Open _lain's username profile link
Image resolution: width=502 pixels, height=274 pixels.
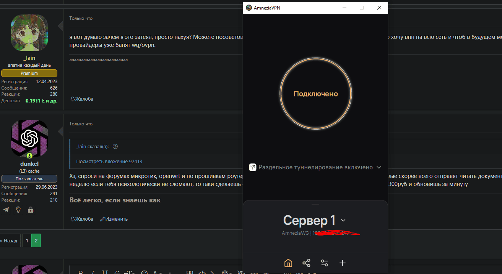pos(29,58)
